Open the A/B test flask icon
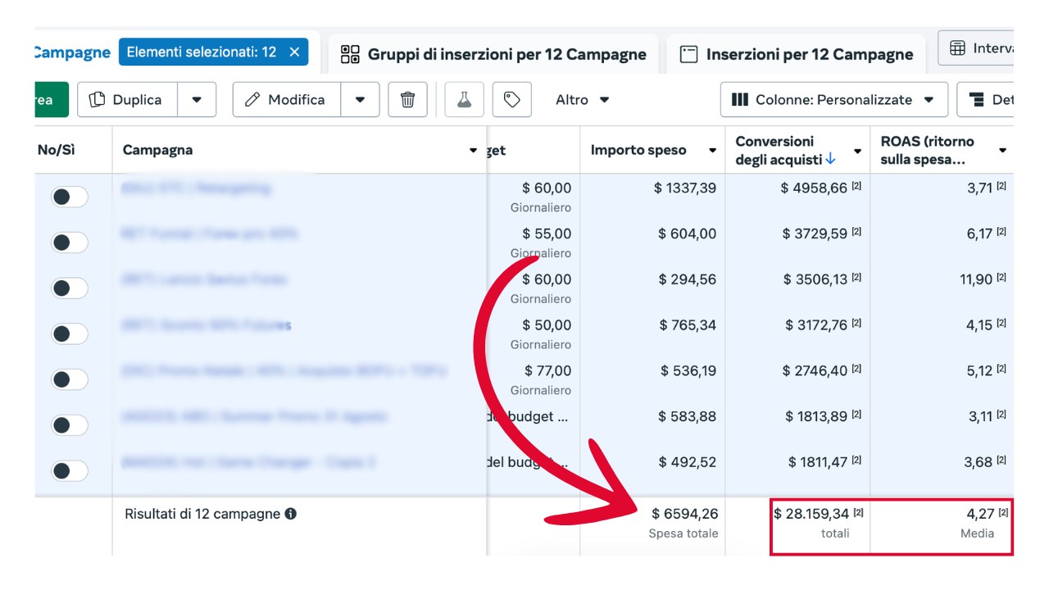Image resolution: width=1049 pixels, height=590 pixels. click(465, 99)
